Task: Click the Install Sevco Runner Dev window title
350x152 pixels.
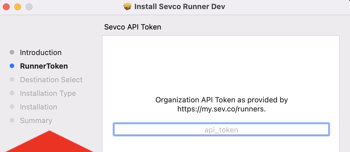Action: click(x=180, y=7)
